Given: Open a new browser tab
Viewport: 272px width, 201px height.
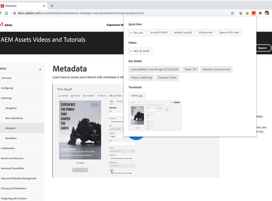Looking at the screenshot, I should [x=52, y=6].
